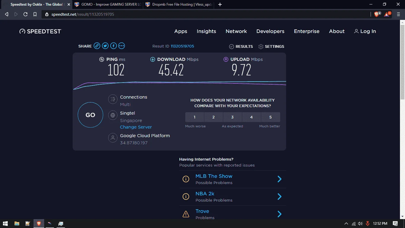Open the Insights menu
Image resolution: width=405 pixels, height=228 pixels.
click(x=206, y=31)
